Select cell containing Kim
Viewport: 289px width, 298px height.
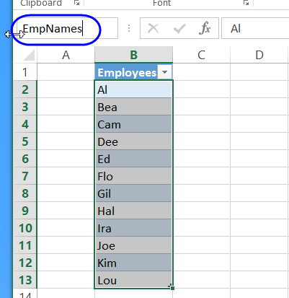click(133, 263)
